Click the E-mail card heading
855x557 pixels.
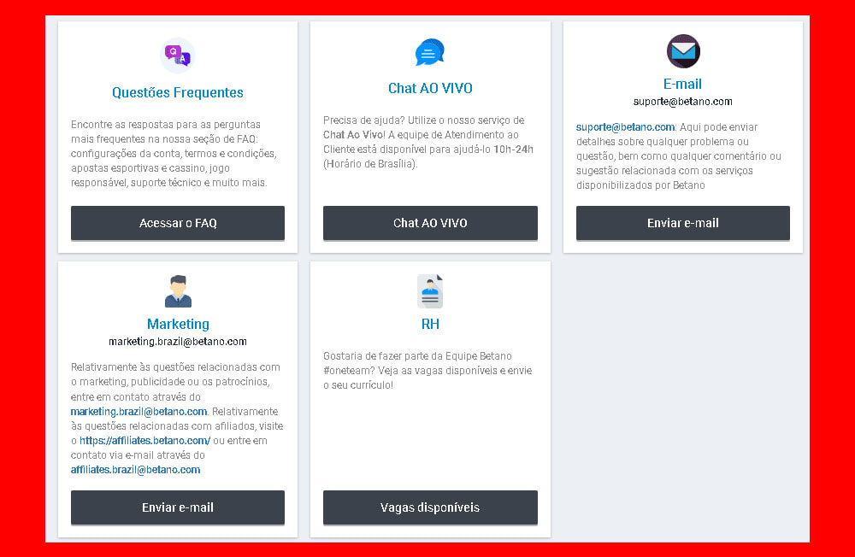pyautogui.click(x=682, y=84)
